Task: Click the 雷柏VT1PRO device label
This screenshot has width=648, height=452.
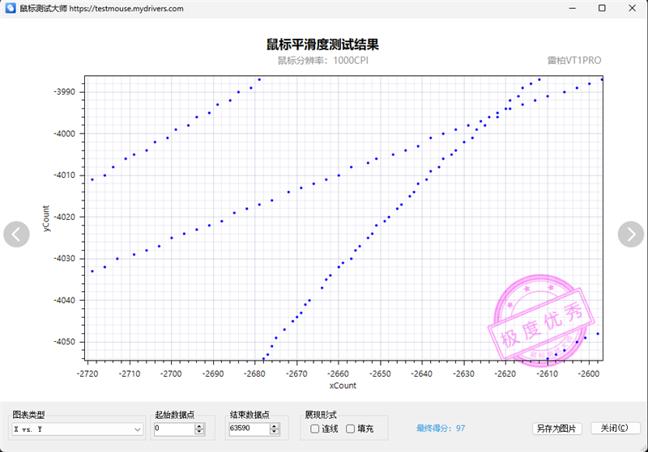Action: 574,61
